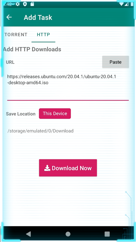136x242 pixels.
Task: Tap the SD card icon in status bar
Action: pos(32,4)
